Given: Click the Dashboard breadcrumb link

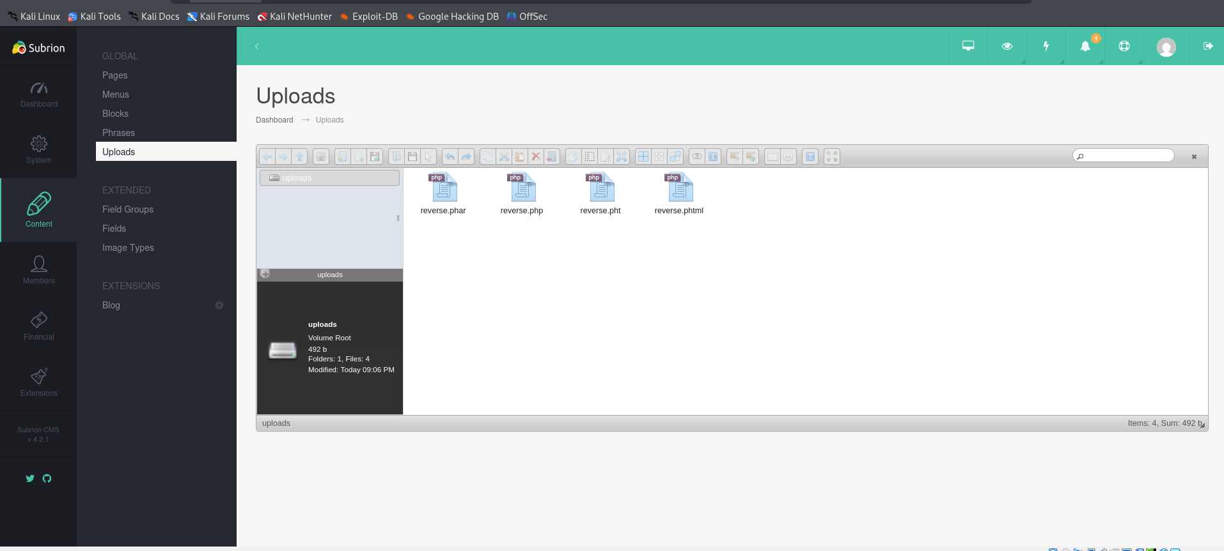Looking at the screenshot, I should click(274, 120).
